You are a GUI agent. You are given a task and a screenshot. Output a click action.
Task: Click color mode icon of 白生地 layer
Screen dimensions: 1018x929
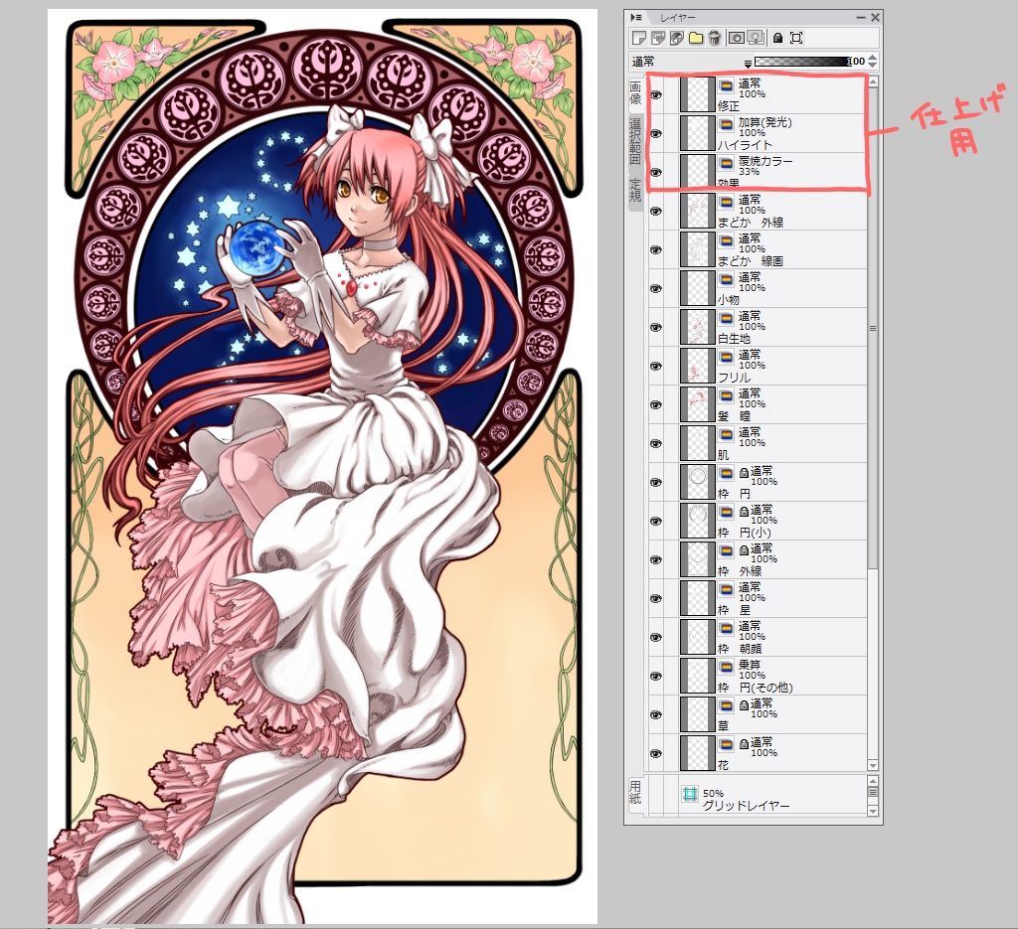tap(727, 317)
